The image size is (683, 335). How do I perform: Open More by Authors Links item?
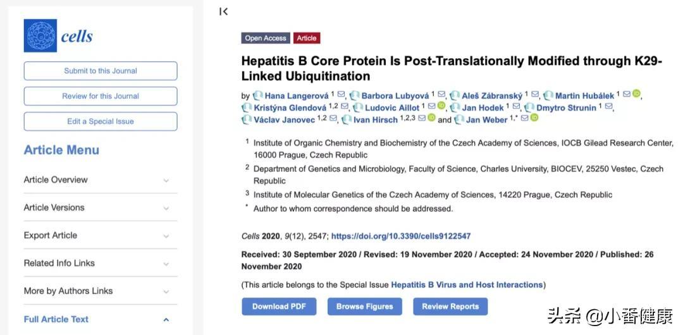tap(100, 291)
